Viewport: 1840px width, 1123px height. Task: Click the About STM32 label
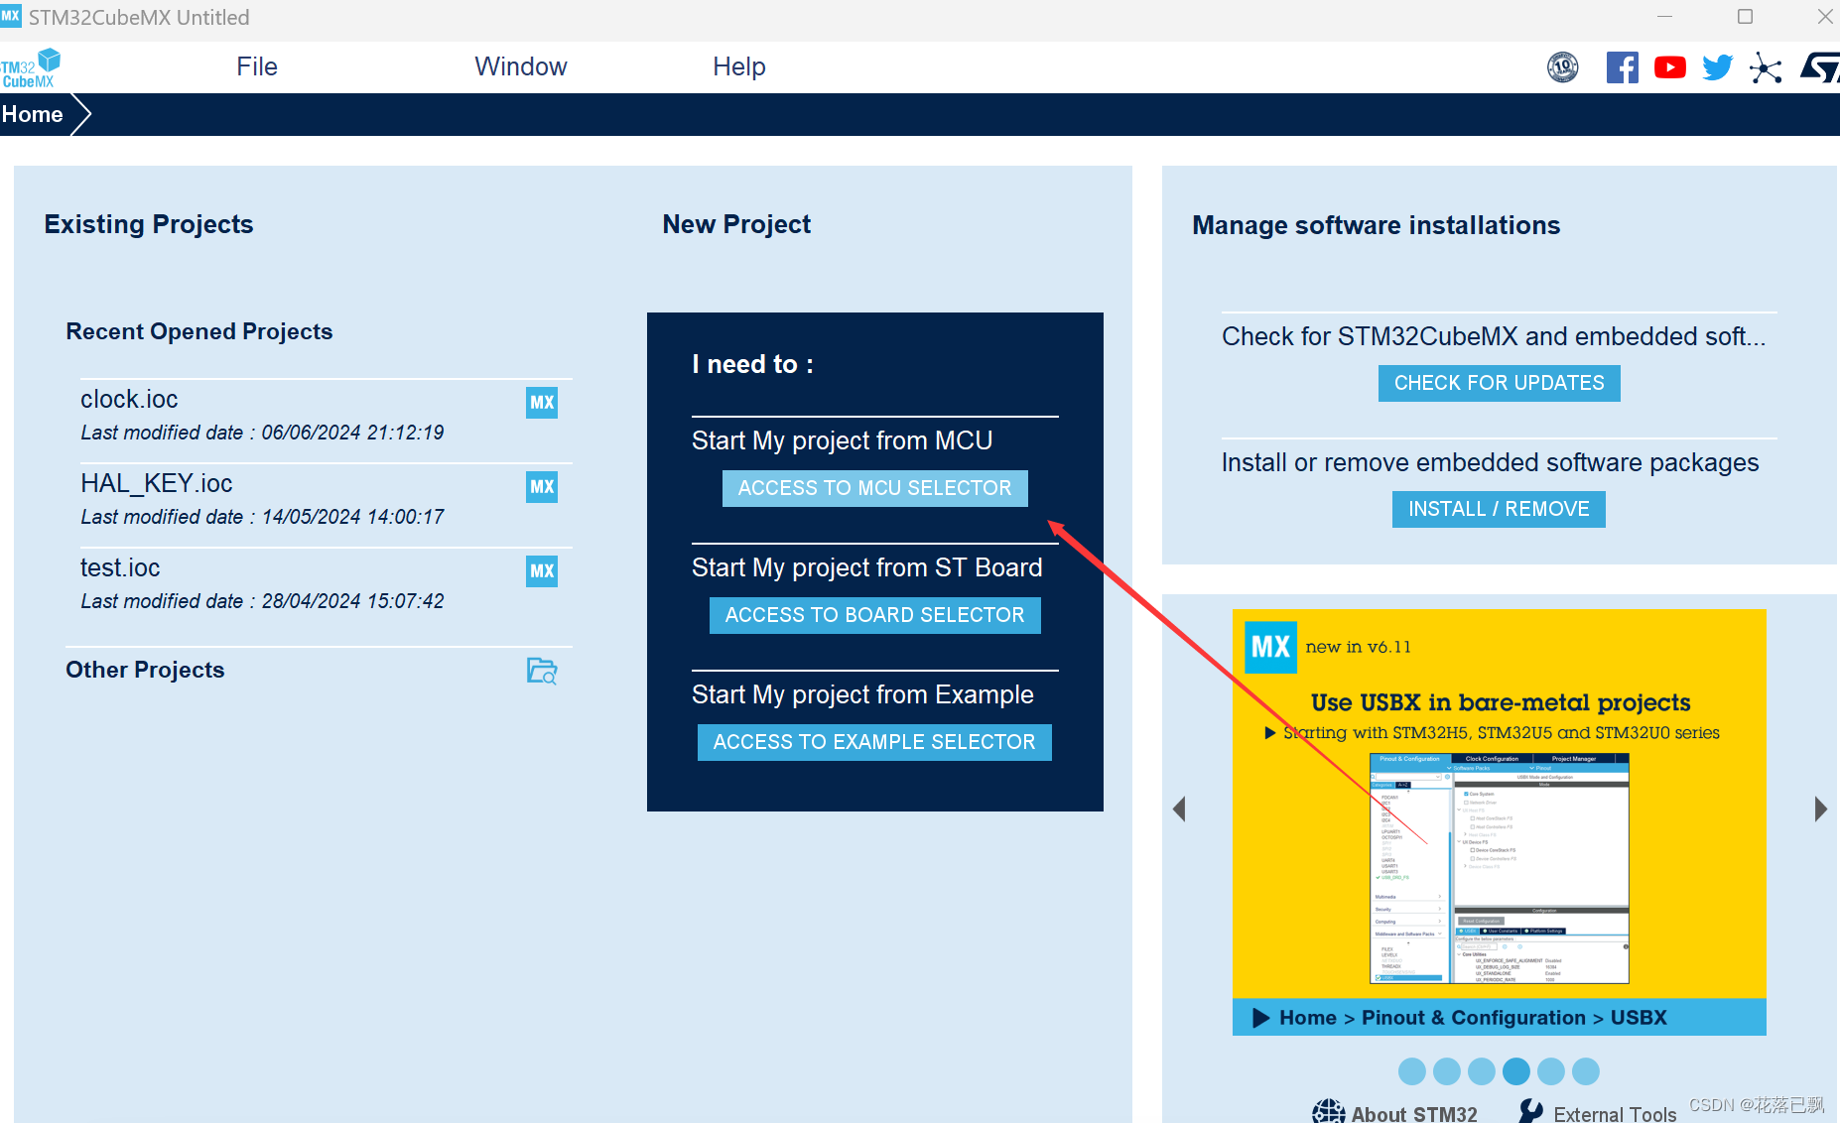tap(1414, 1114)
